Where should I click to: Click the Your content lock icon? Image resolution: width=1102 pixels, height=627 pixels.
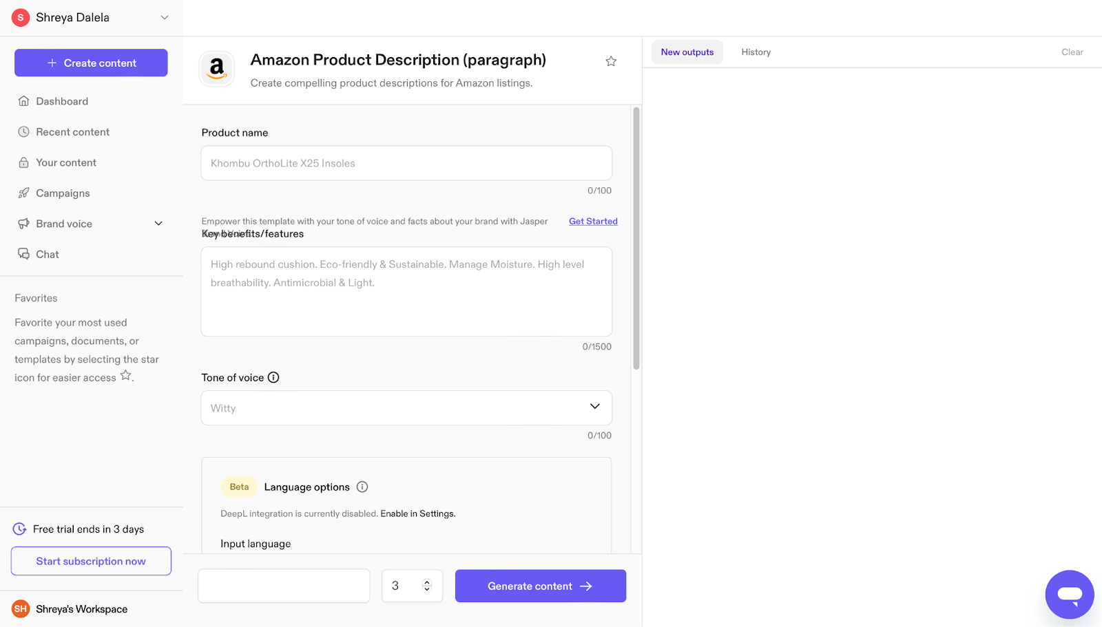click(x=23, y=162)
